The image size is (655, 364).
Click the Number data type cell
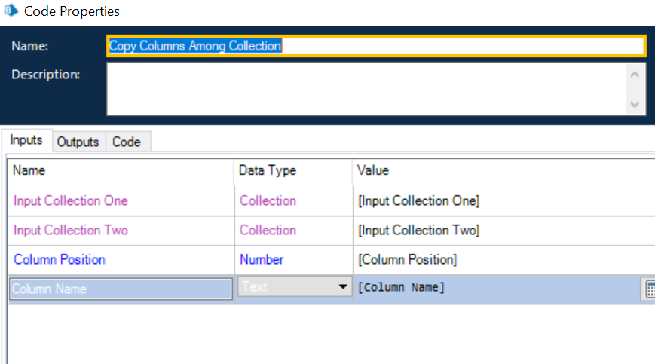pos(294,260)
